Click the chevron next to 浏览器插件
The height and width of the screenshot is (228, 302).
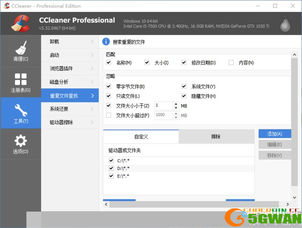pyautogui.click(x=92, y=68)
